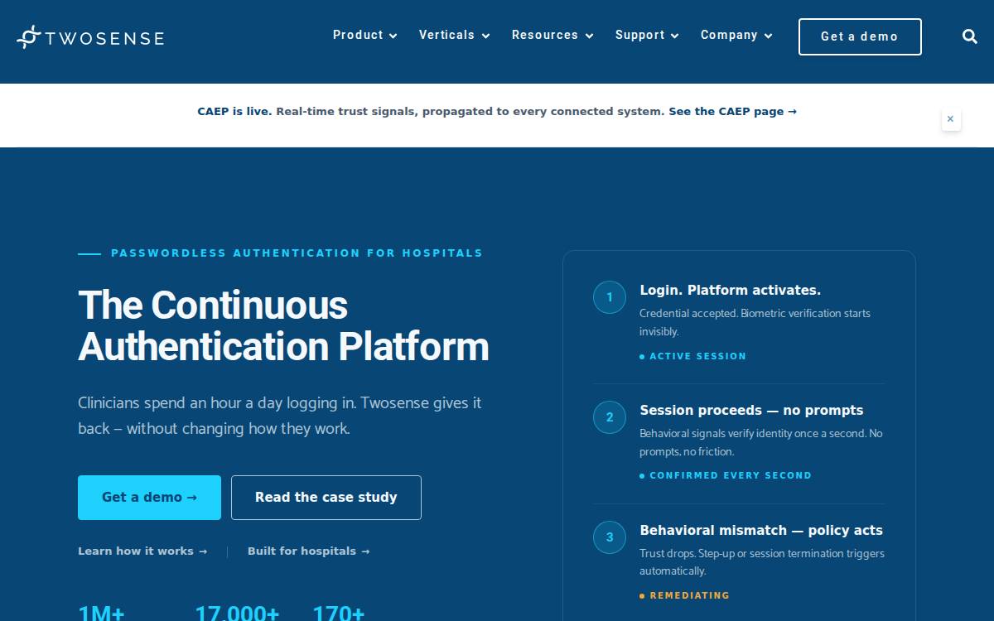The height and width of the screenshot is (621, 994).
Task: Click The Continuous Authentication Platform headline
Action: click(x=283, y=325)
